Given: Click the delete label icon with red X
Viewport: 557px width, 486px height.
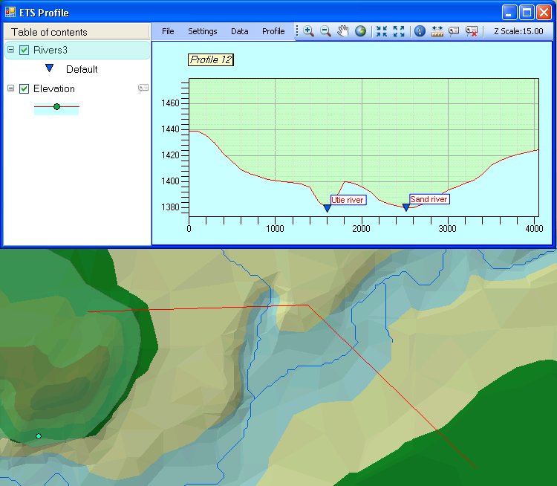Looking at the screenshot, I should [471, 31].
